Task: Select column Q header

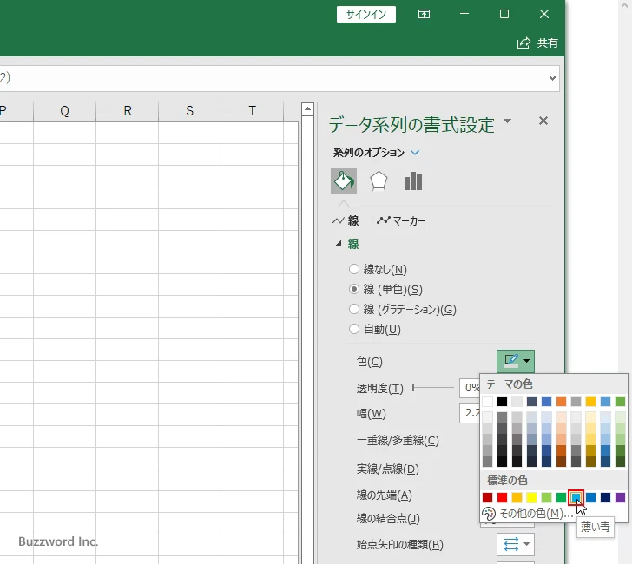Action: point(64,111)
